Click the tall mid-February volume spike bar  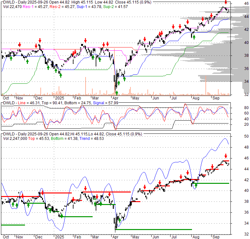coord(86,86)
